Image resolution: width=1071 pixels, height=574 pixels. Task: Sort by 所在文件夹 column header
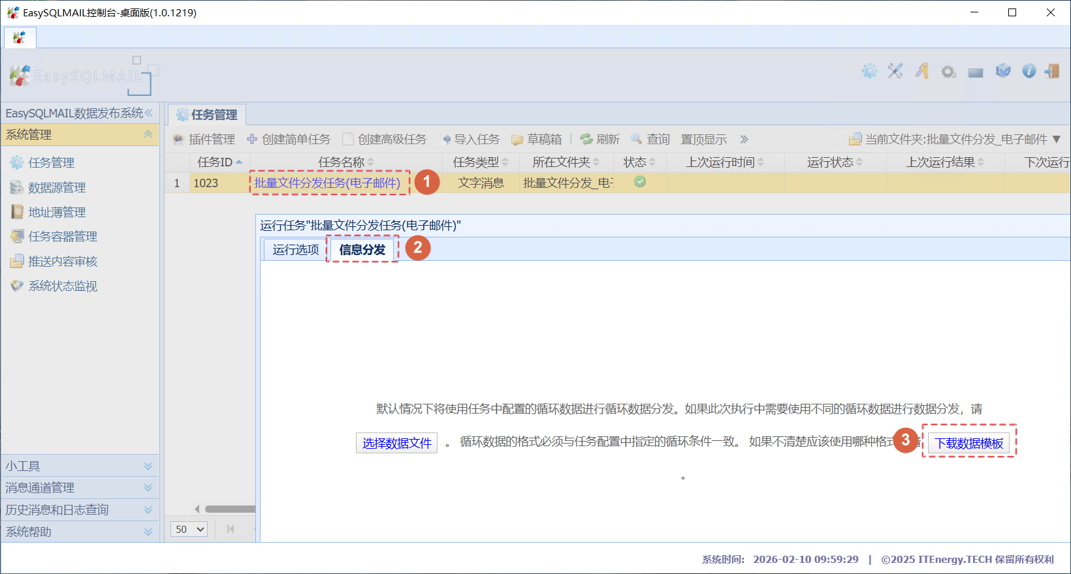pyautogui.click(x=566, y=162)
